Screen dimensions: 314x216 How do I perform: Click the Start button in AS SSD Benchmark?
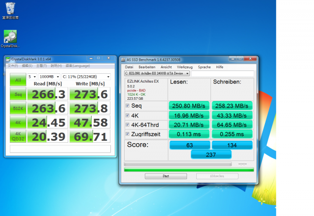[166, 176]
